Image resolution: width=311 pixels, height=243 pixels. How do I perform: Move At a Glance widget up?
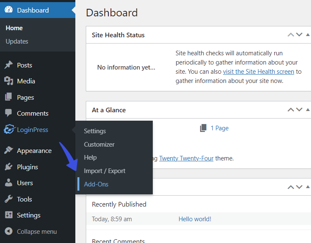(x=291, y=110)
